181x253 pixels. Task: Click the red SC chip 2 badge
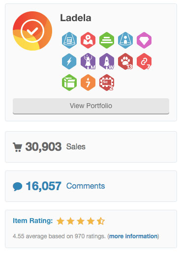point(107,83)
